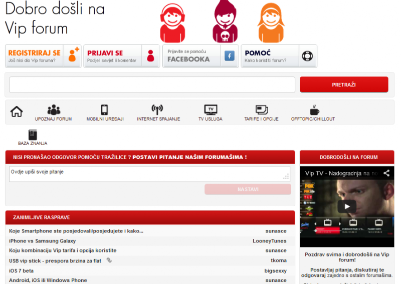Open the Baza Znanja book icon
401x284 pixels.
point(33,134)
